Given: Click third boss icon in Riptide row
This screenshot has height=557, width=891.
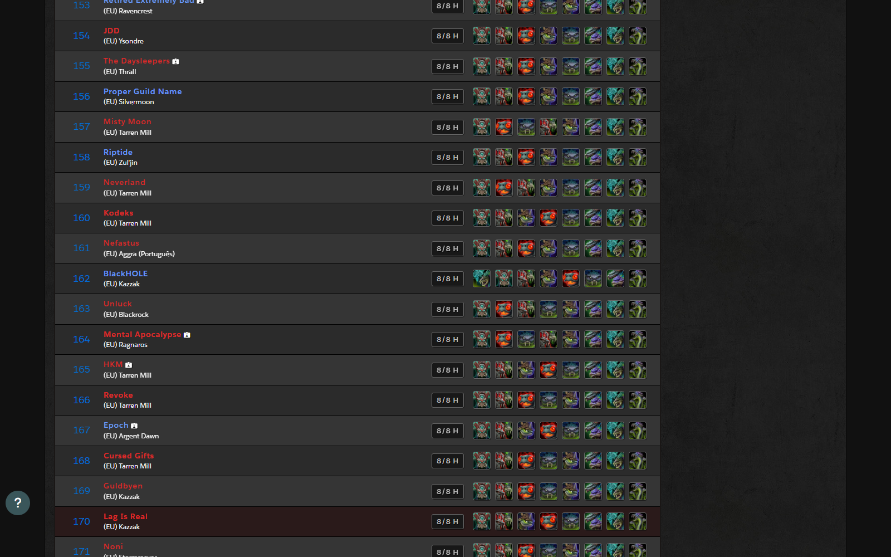Looking at the screenshot, I should (526, 157).
